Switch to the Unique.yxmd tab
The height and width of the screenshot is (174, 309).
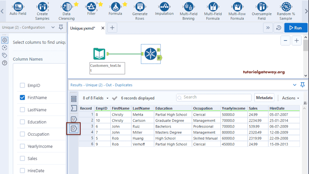coord(83,28)
